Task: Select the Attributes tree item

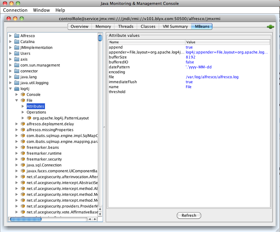Action: pos(36,106)
